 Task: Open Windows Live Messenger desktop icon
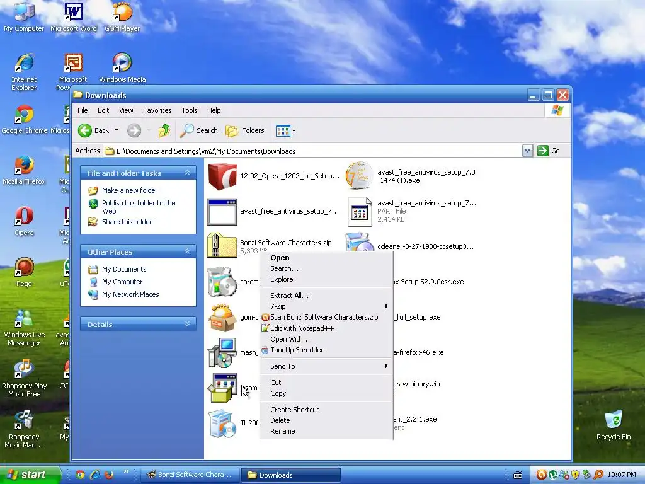pos(25,328)
